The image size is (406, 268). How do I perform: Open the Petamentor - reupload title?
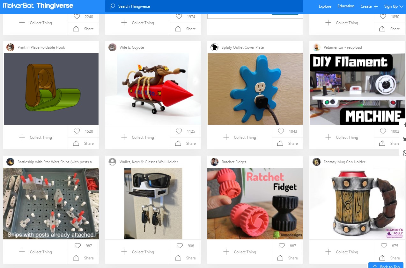(x=343, y=47)
